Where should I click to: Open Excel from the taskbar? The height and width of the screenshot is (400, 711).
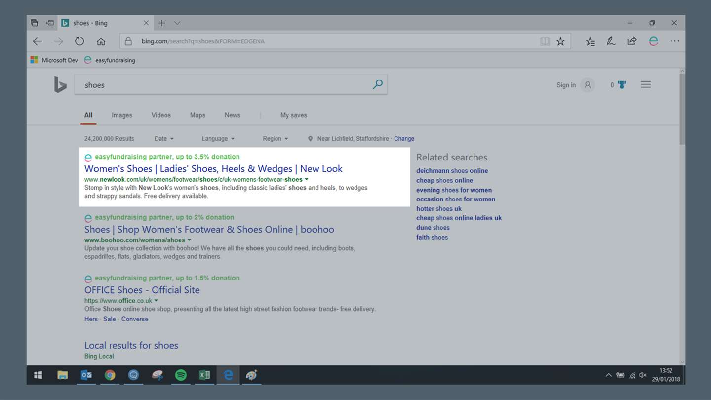point(204,375)
